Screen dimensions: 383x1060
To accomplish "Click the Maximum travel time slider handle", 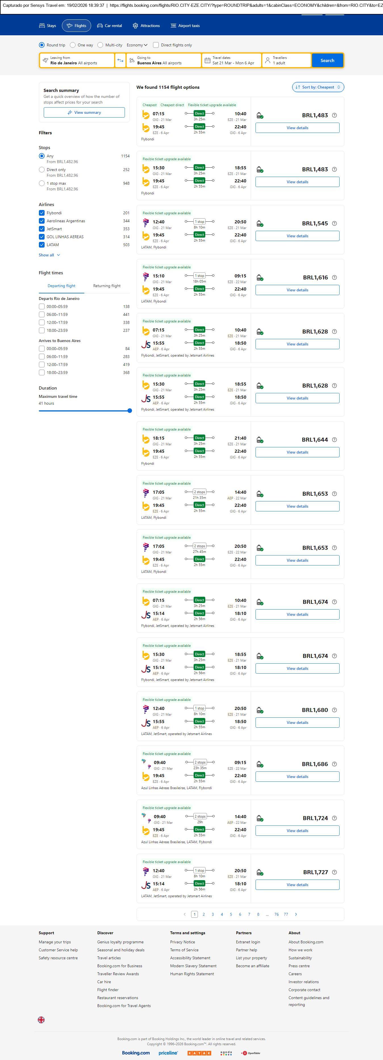I will pyautogui.click(x=130, y=411).
